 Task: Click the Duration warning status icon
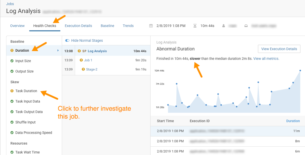[x=12, y=50]
